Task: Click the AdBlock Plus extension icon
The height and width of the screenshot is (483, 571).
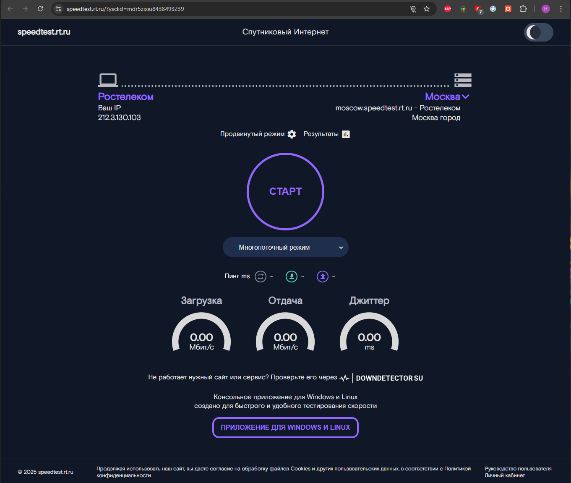Action: click(x=448, y=9)
